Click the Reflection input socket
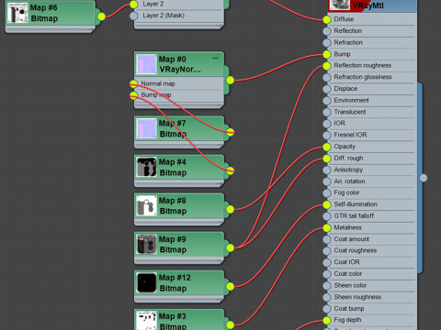The image size is (441, 330). [x=327, y=31]
